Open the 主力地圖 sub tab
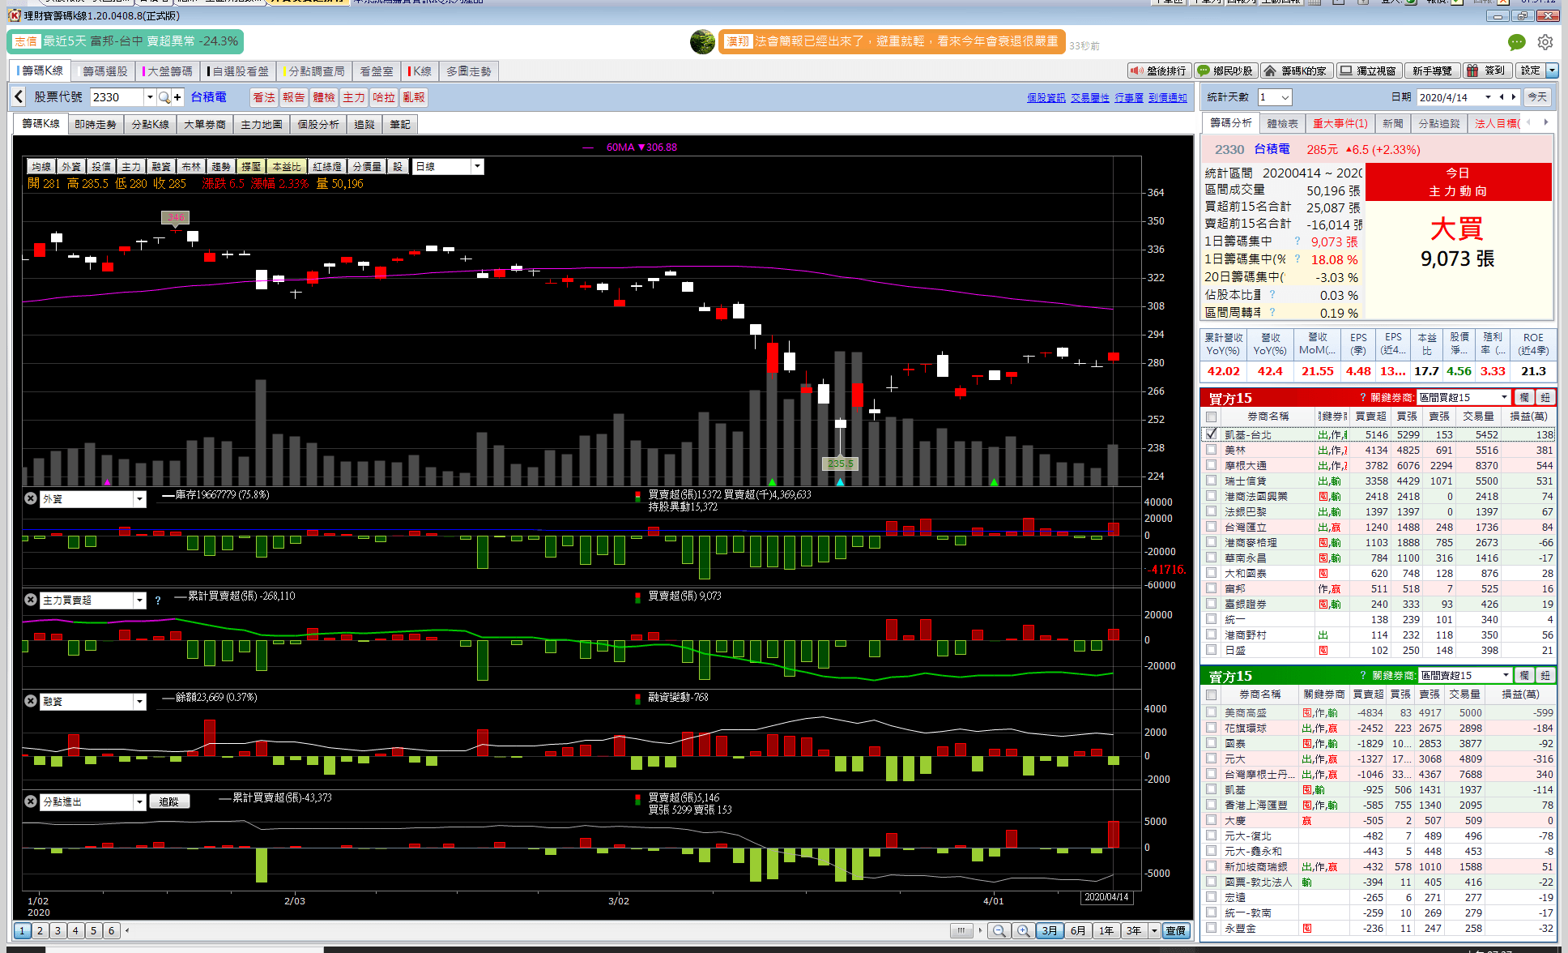Image resolution: width=1568 pixels, height=953 pixels. click(x=262, y=124)
